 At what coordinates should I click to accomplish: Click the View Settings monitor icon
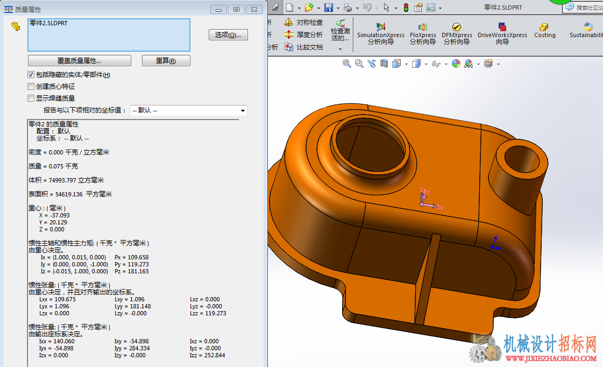coord(488,63)
